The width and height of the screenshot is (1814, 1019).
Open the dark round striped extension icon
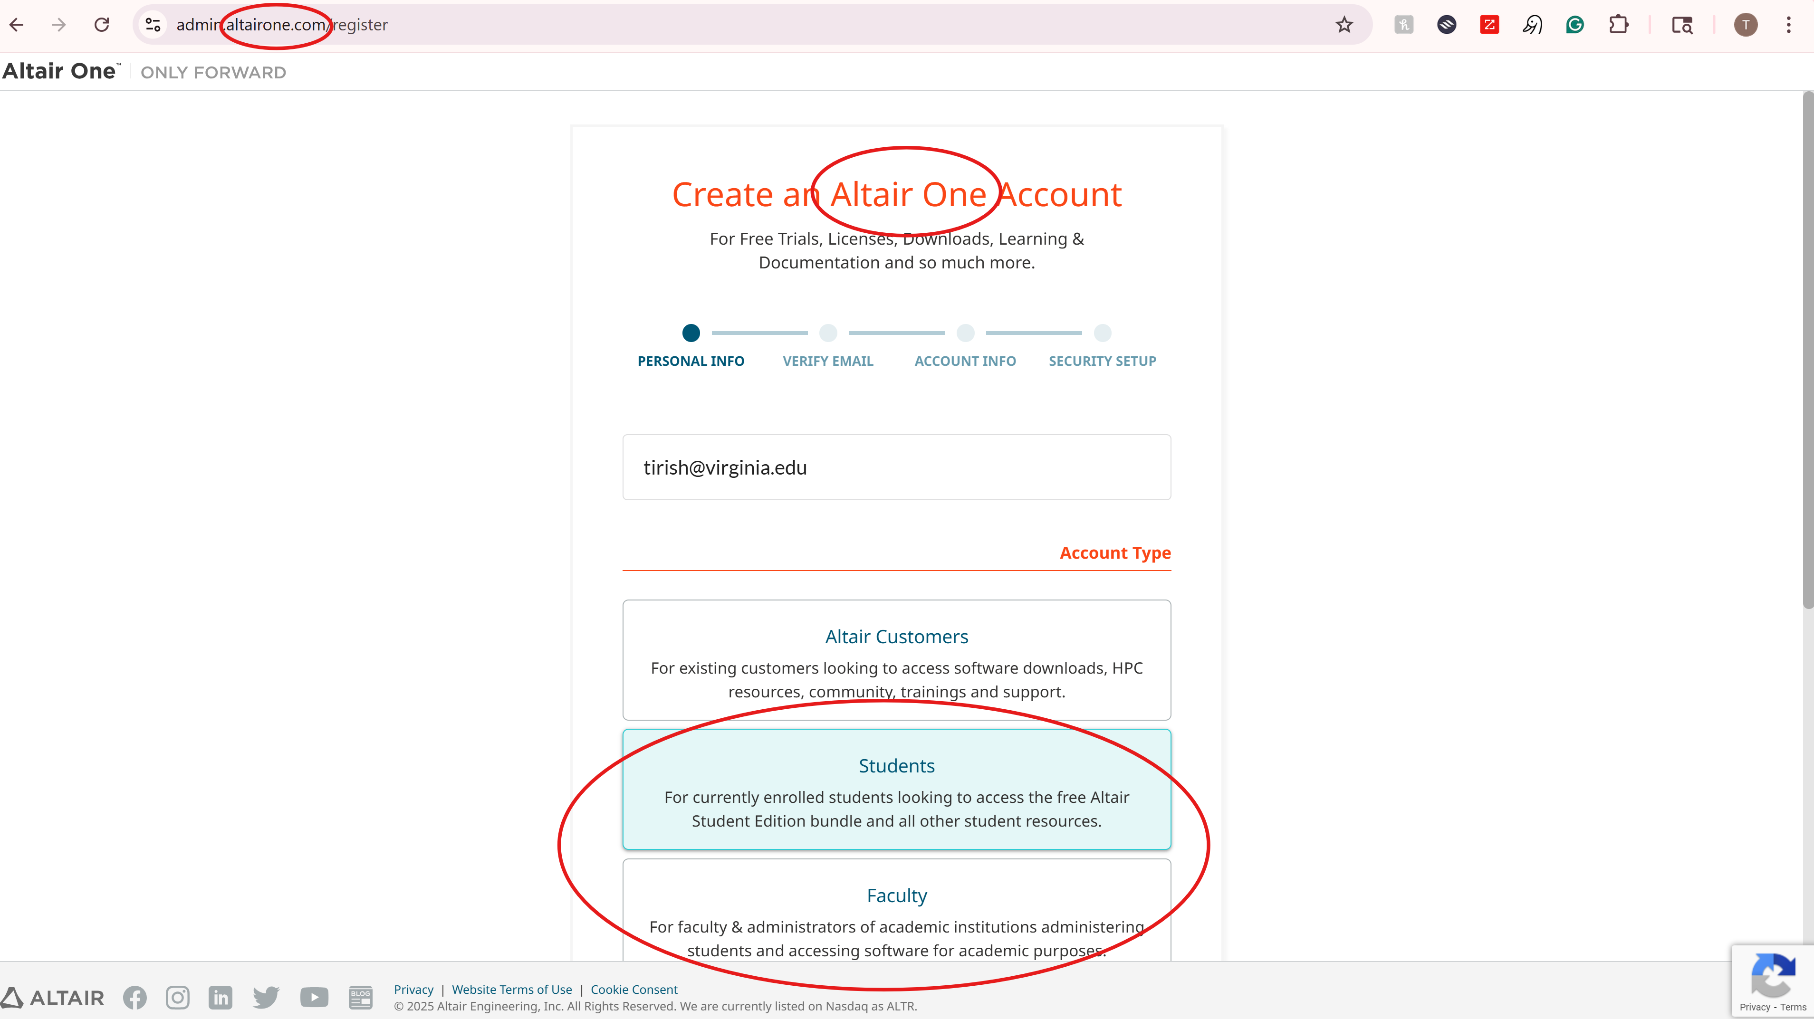[1447, 25]
